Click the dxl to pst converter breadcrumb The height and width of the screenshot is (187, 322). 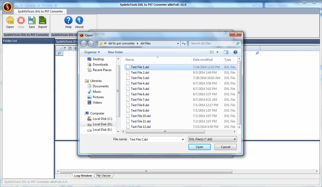[121, 43]
